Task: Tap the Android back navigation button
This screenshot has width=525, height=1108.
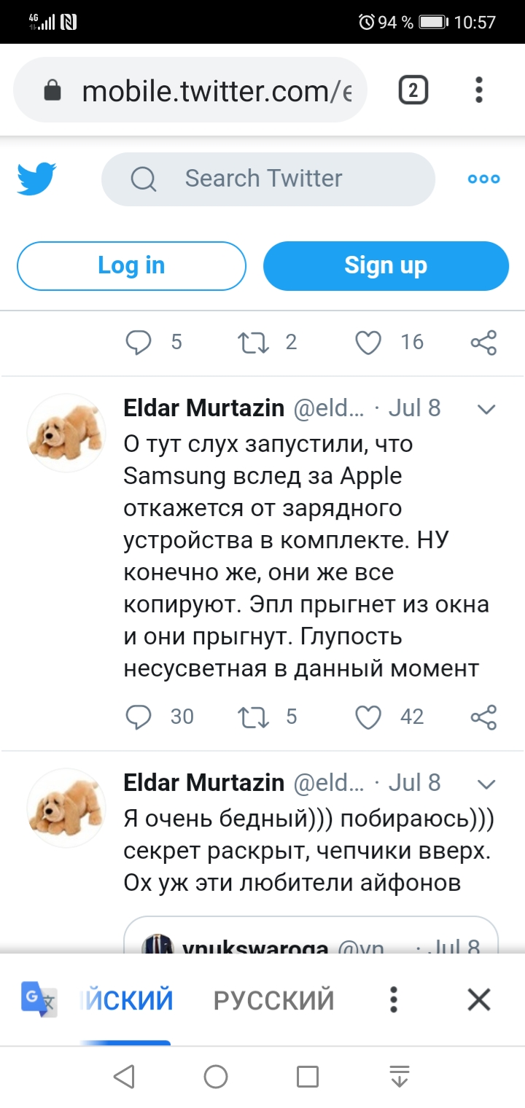Action: (124, 1077)
